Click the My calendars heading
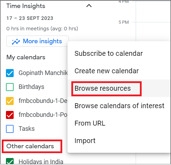171x165 pixels. tap(26, 57)
